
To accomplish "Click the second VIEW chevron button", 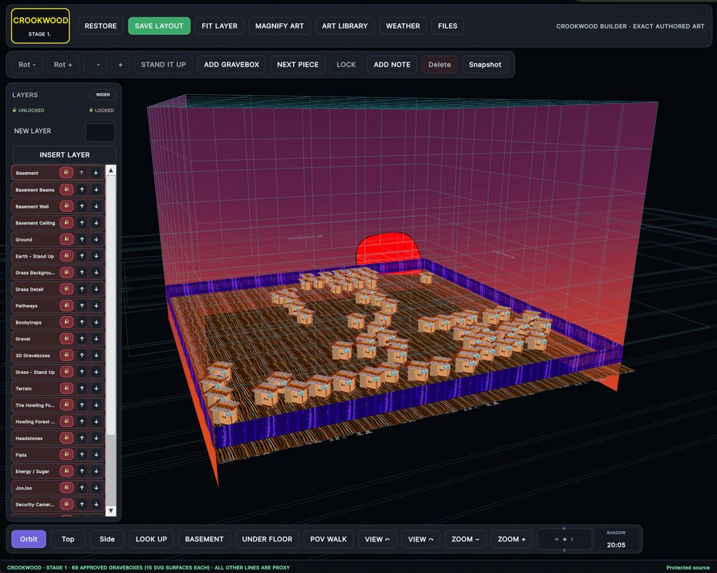I will tap(421, 539).
